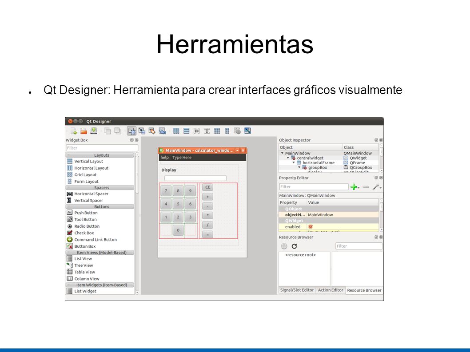The image size is (470, 352).
Task: Click the plus button on the form
Action: (208, 197)
